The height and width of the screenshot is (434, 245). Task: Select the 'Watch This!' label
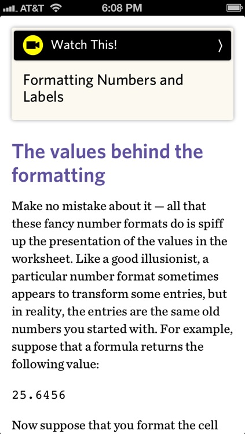tap(84, 45)
